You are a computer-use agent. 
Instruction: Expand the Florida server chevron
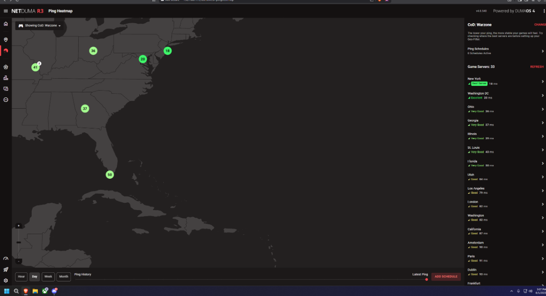(542, 163)
